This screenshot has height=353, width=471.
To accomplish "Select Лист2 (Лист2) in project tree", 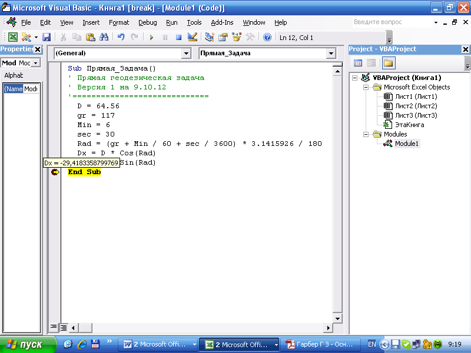I will 416,106.
